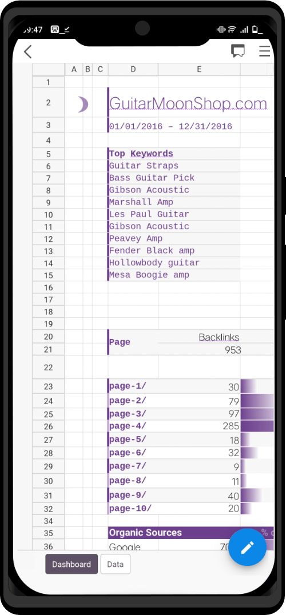
Task: Open the hamburger menu icon
Action: (x=264, y=51)
